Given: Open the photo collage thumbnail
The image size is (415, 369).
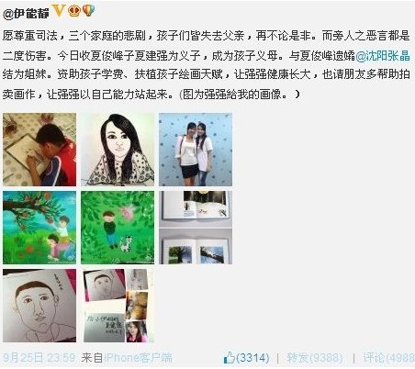Looking at the screenshot, I should coord(118,306).
